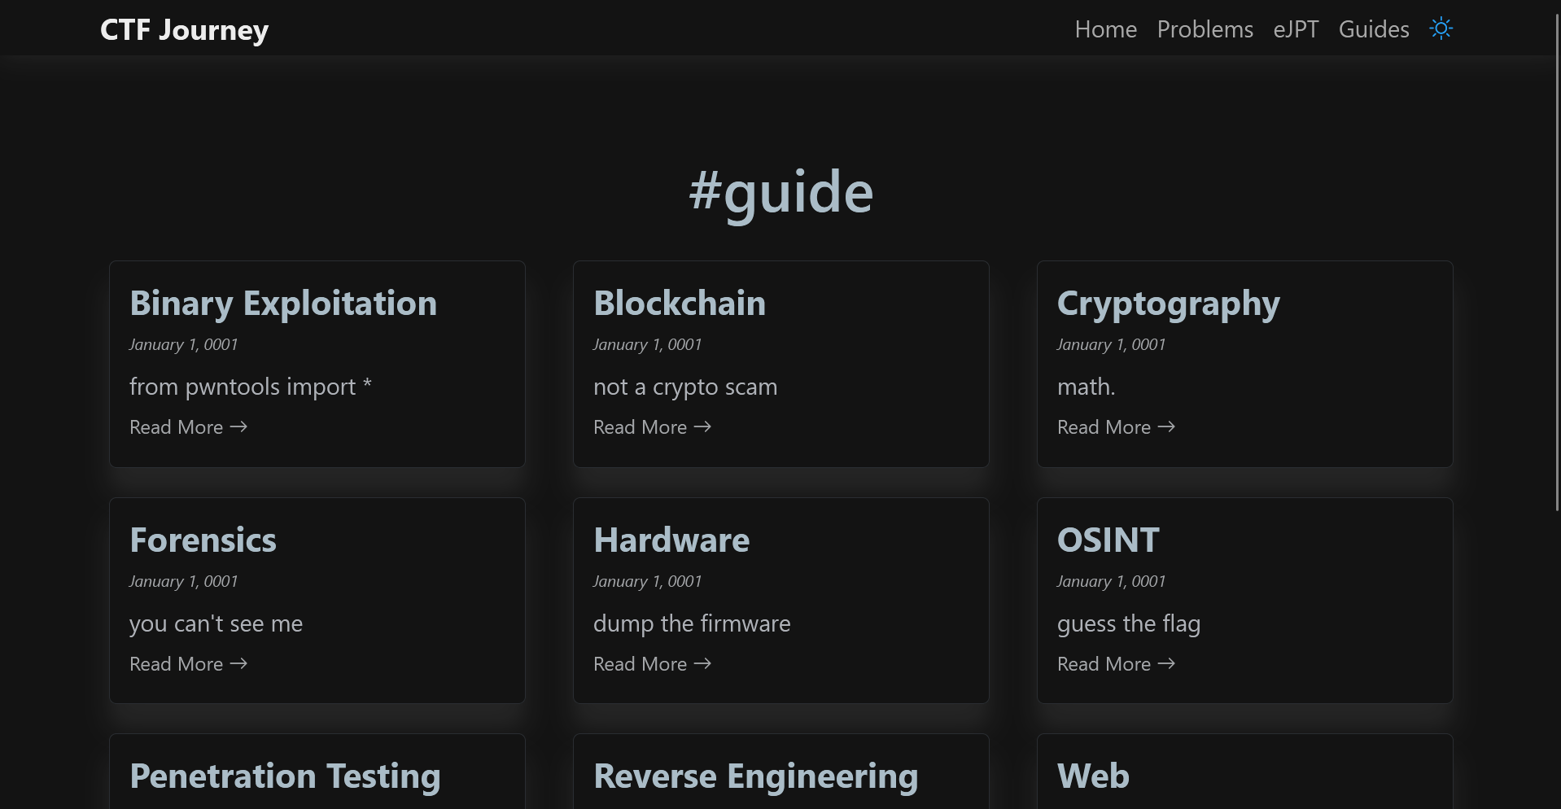Toggle the light/dark theme sun icon
The width and height of the screenshot is (1561, 809).
point(1441,29)
